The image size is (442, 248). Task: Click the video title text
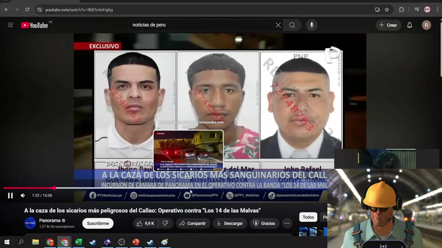click(142, 210)
